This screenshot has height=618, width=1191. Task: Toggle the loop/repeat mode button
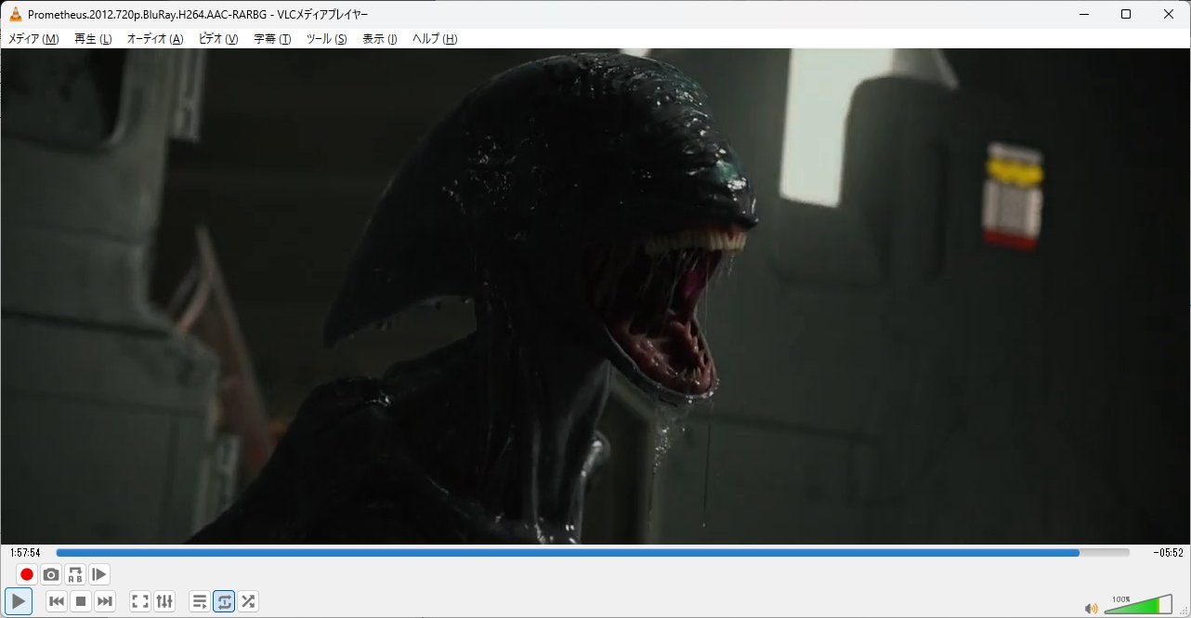click(224, 601)
